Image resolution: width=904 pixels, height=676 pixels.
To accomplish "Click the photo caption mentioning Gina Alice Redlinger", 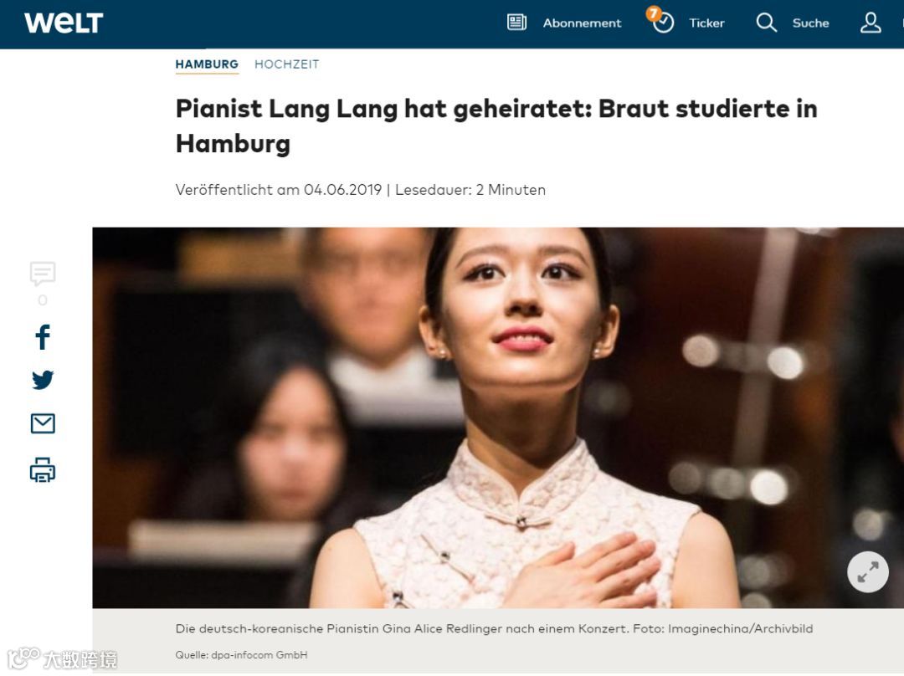I will pyautogui.click(x=494, y=629).
